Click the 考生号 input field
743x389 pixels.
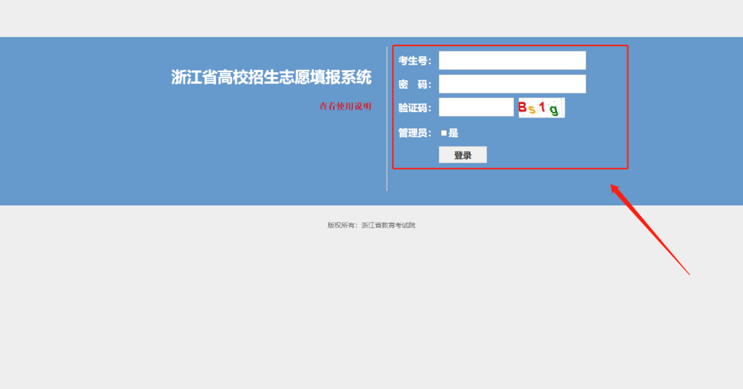click(x=512, y=60)
